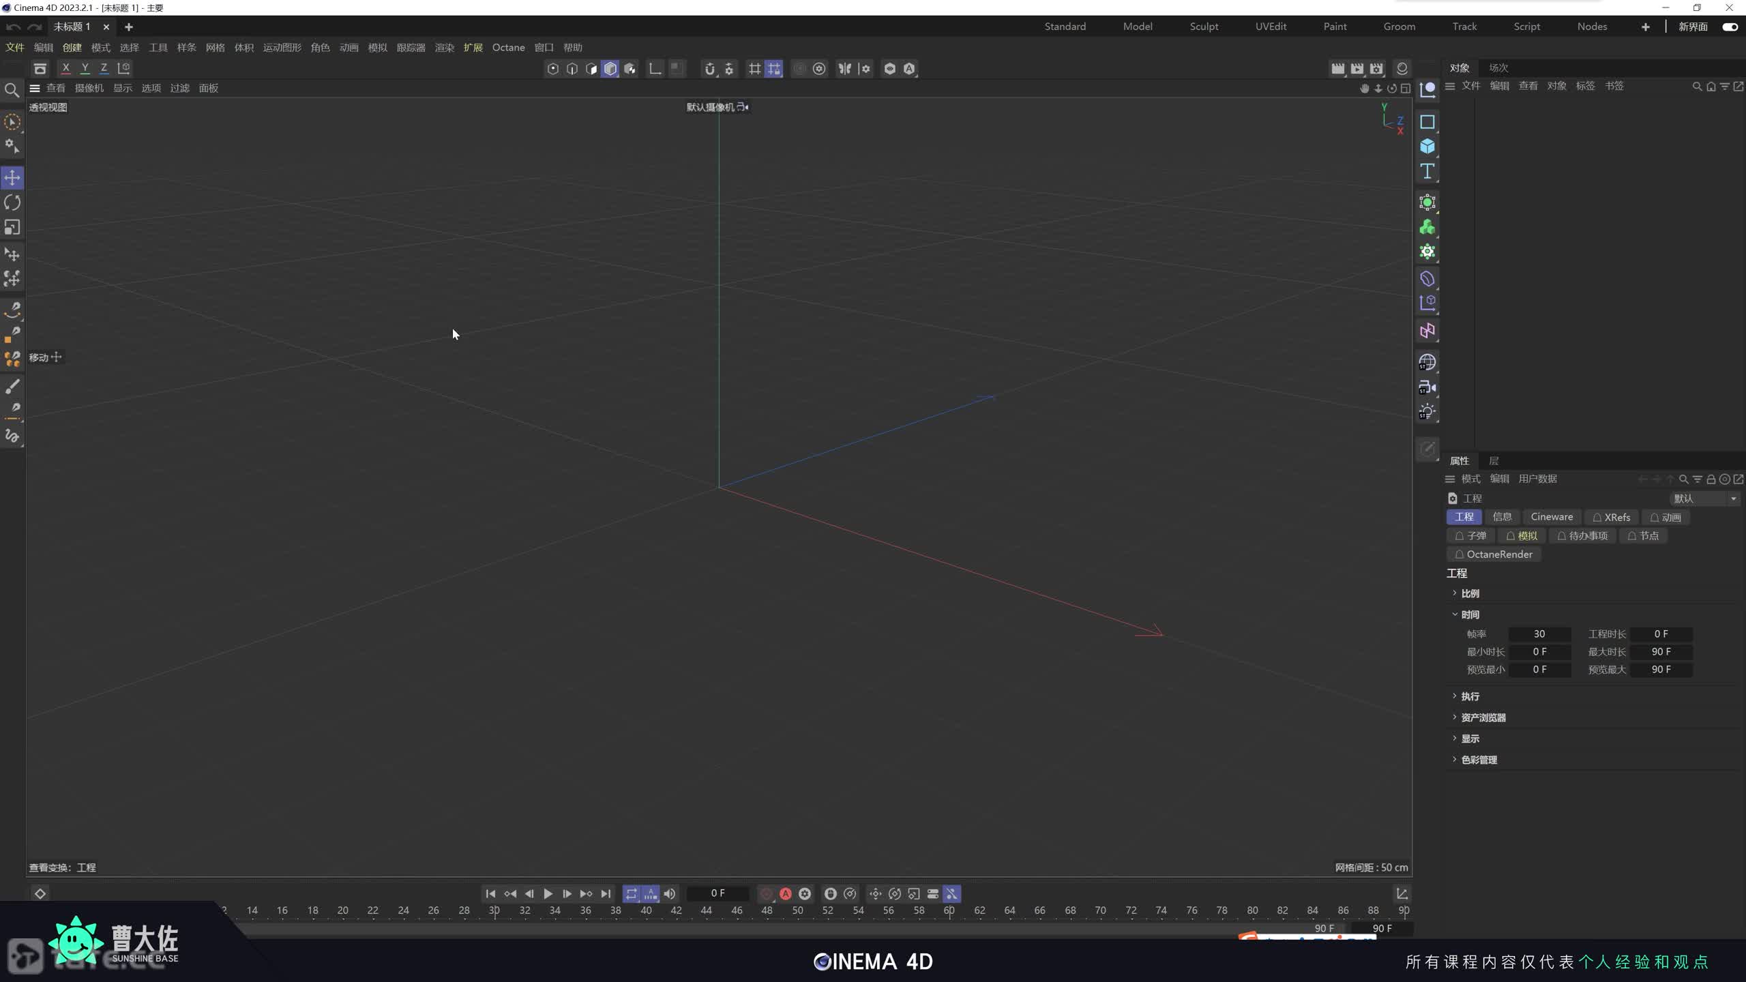This screenshot has height=982, width=1746.
Task: Open the Octane menu
Action: coord(507,47)
